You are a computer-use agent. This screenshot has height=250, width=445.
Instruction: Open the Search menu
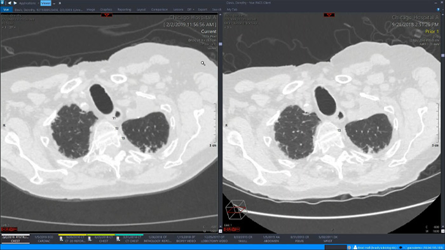click(217, 10)
